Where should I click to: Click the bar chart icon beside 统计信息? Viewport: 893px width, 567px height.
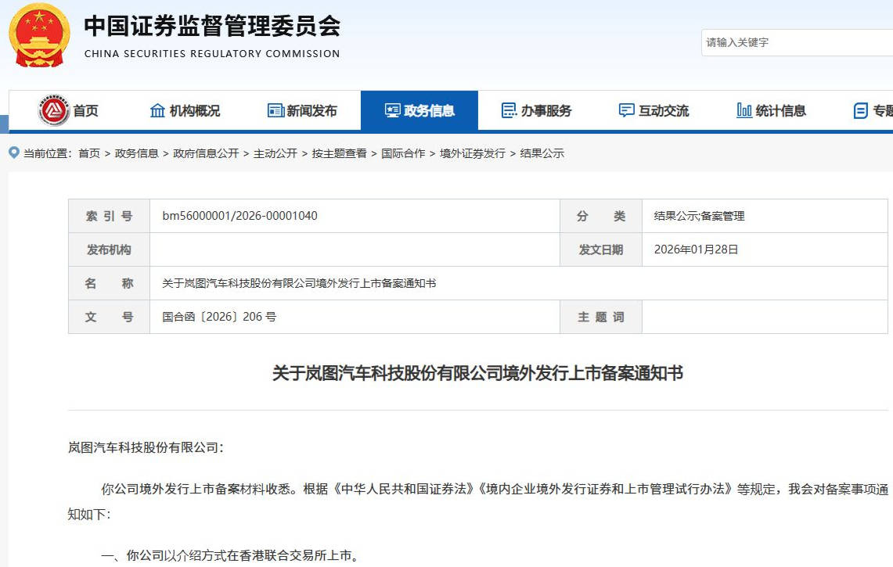[744, 110]
